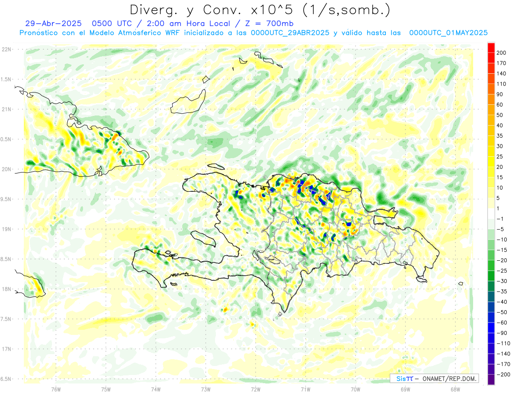Click the white swatch between 1 and -1
This screenshot has width=511, height=395.
pyautogui.click(x=491, y=213)
